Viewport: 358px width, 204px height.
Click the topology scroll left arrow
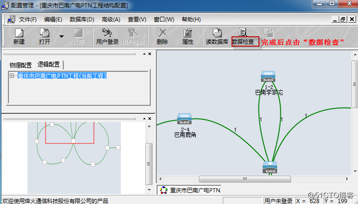(x=160, y=179)
